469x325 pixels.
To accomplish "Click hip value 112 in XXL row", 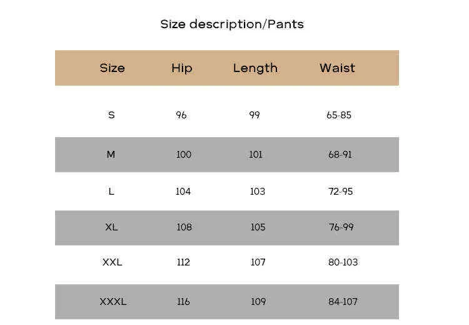I will pos(183,262).
